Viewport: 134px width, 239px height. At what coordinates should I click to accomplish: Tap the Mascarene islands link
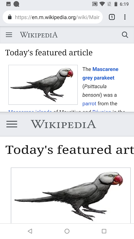click(x=30, y=111)
